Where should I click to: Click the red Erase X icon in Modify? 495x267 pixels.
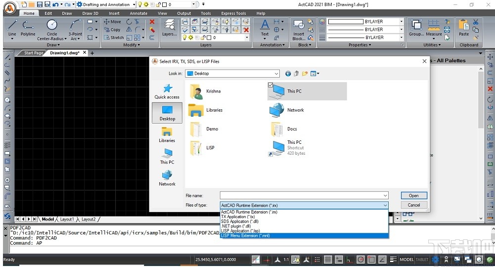(152, 21)
